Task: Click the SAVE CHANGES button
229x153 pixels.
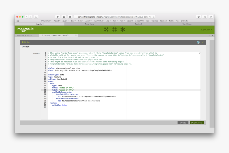Action: coord(197,123)
